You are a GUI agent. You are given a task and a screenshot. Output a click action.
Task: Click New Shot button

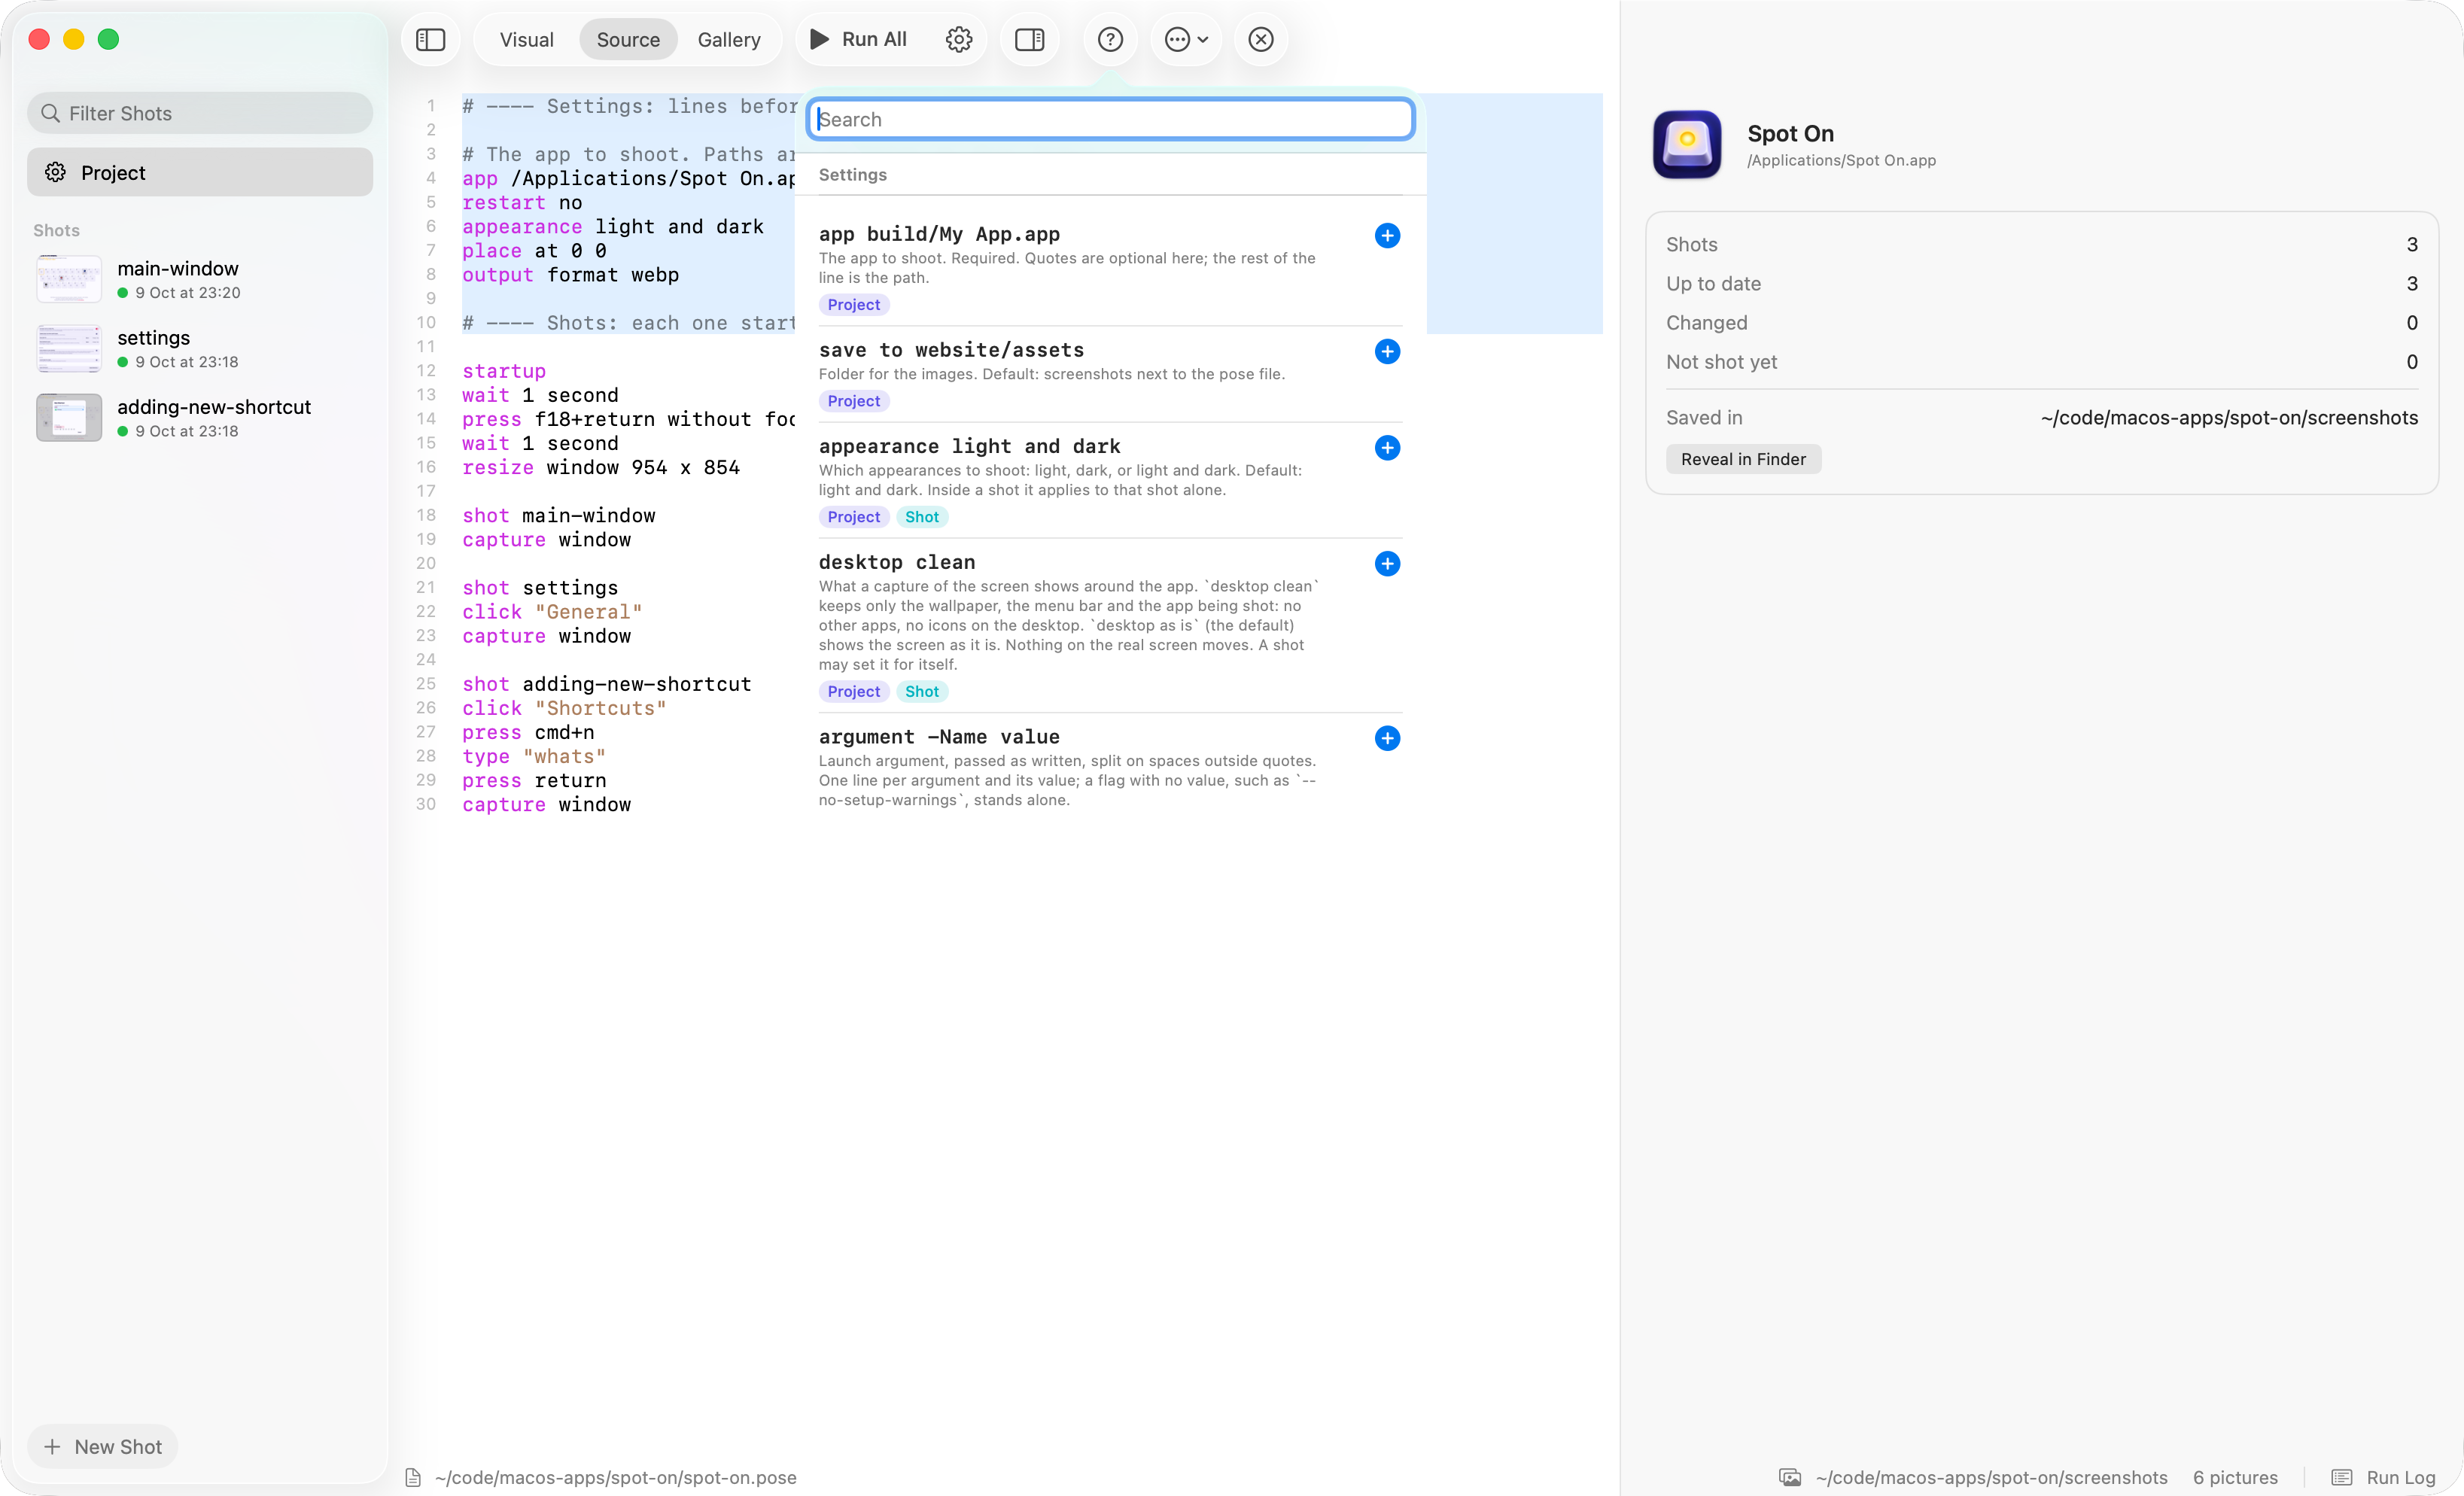coord(103,1446)
